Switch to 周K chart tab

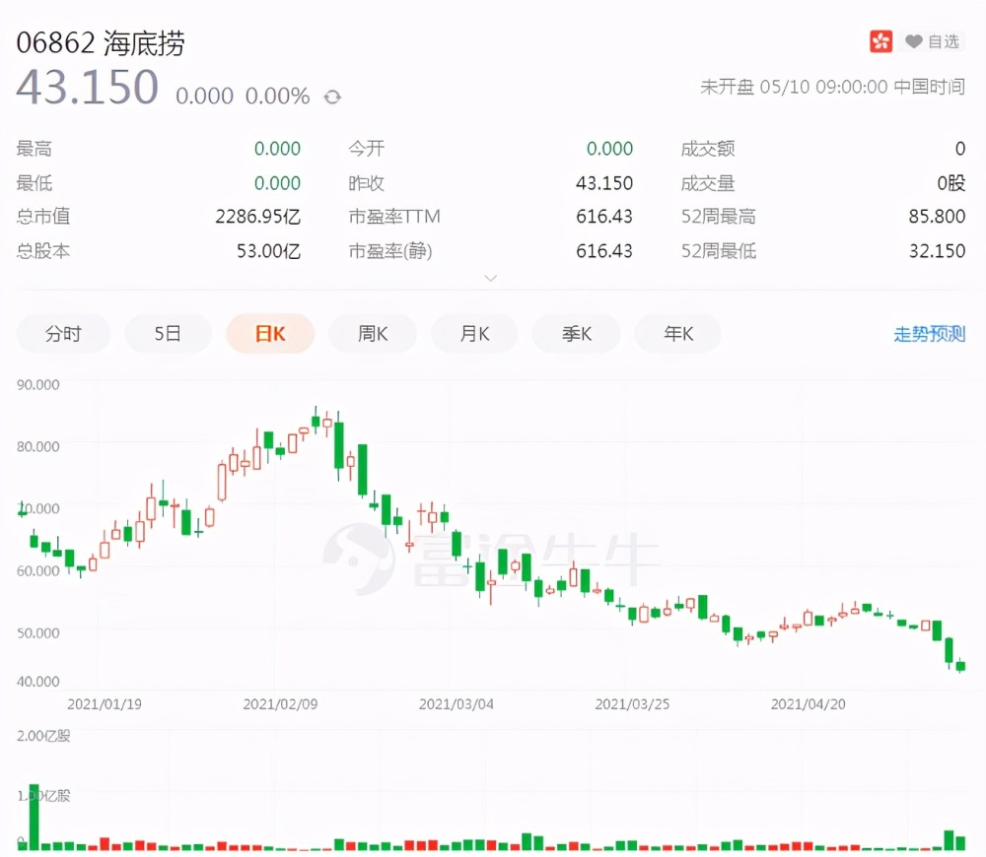(x=373, y=334)
